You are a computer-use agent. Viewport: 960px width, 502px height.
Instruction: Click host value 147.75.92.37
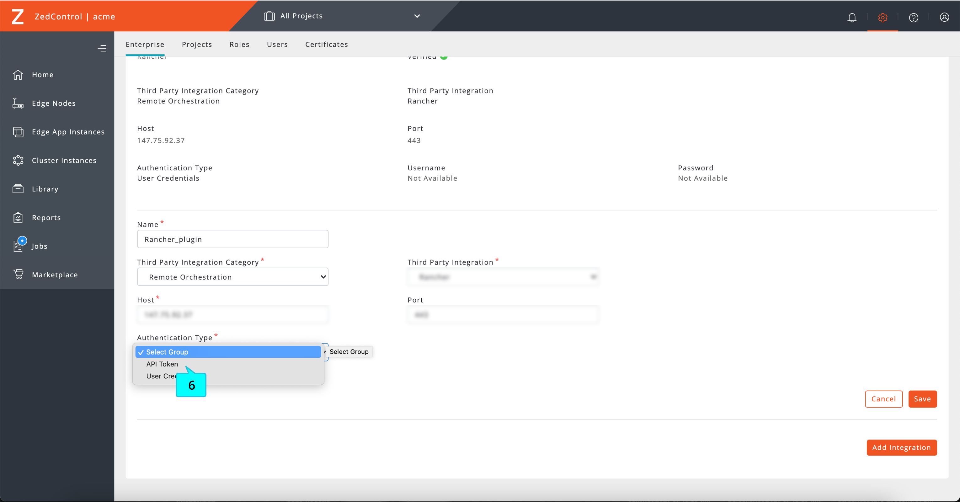coord(161,141)
